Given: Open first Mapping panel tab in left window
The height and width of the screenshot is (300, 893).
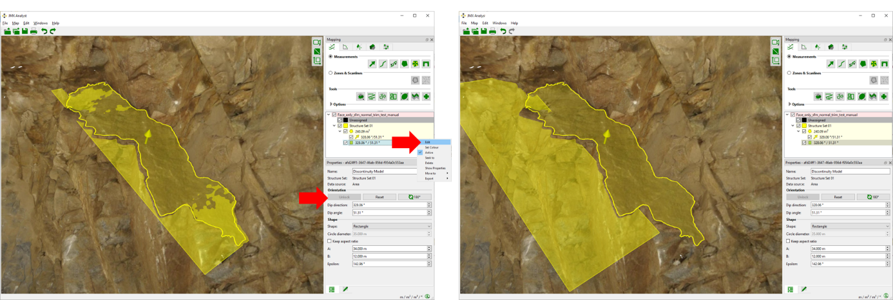Looking at the screenshot, I should pyautogui.click(x=332, y=46).
